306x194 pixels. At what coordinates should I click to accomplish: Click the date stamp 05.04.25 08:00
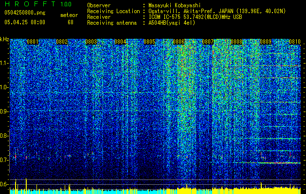[x=25, y=22]
